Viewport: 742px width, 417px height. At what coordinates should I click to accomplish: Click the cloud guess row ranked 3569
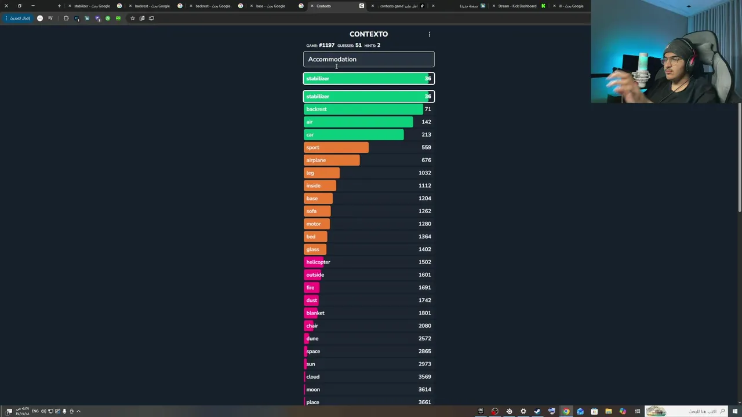(x=369, y=376)
